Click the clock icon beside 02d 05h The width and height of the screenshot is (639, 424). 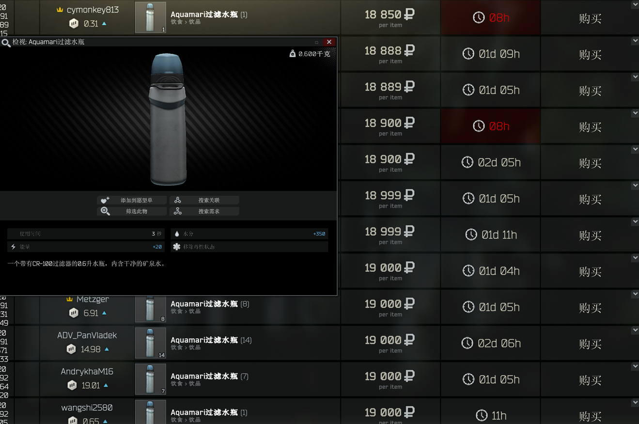(467, 162)
